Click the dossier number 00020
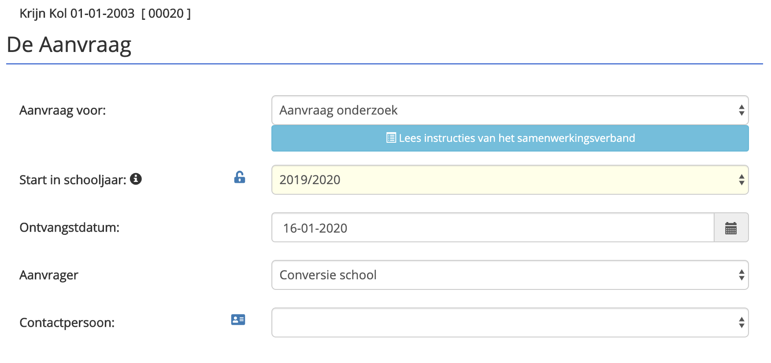 point(166,14)
